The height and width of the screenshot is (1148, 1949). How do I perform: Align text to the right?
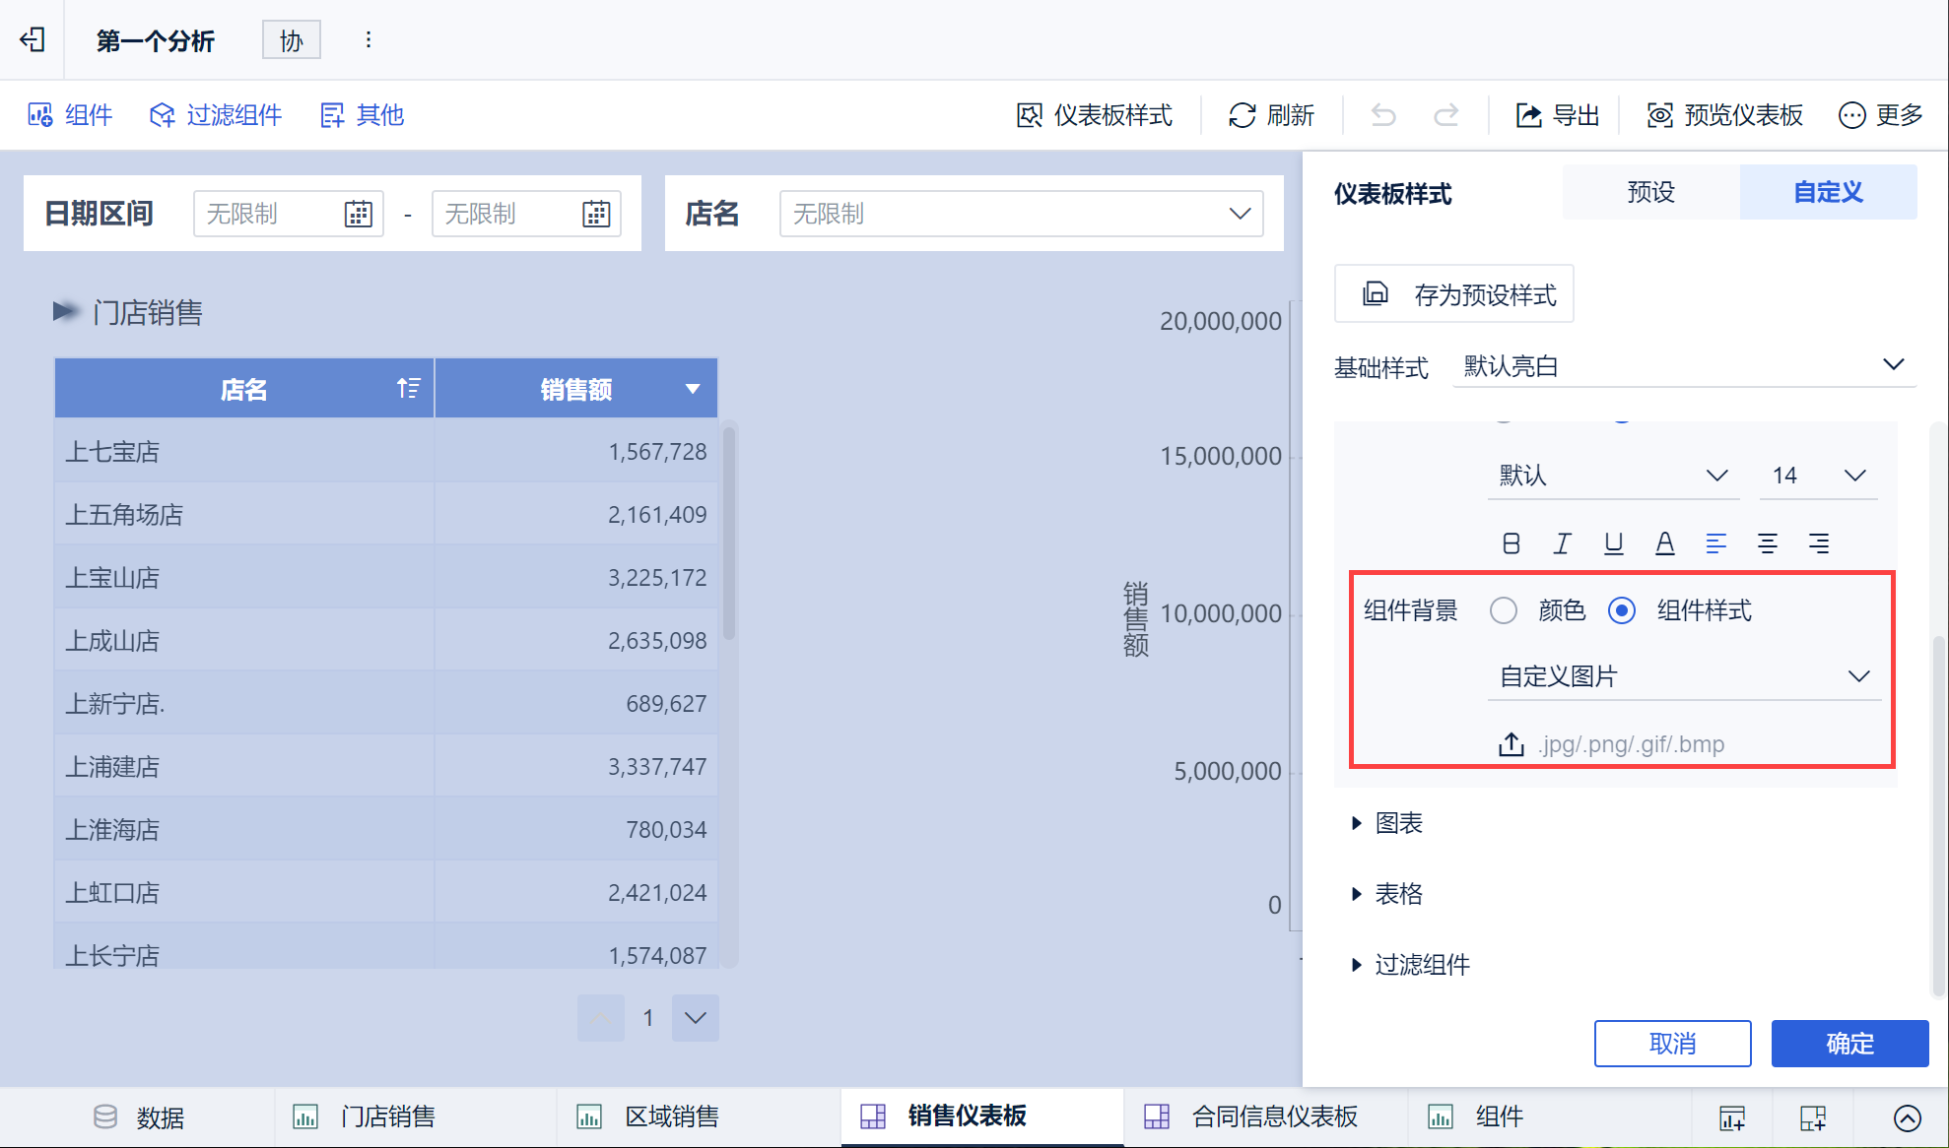[1818, 542]
